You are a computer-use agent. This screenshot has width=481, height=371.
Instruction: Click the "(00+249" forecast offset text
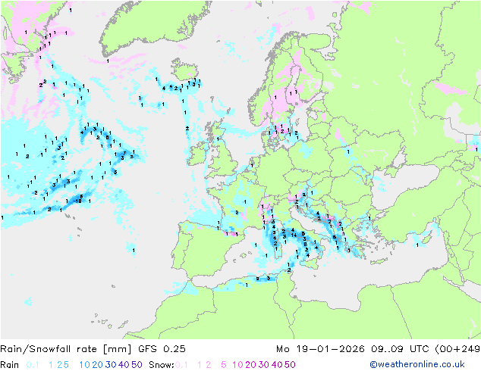(457, 349)
